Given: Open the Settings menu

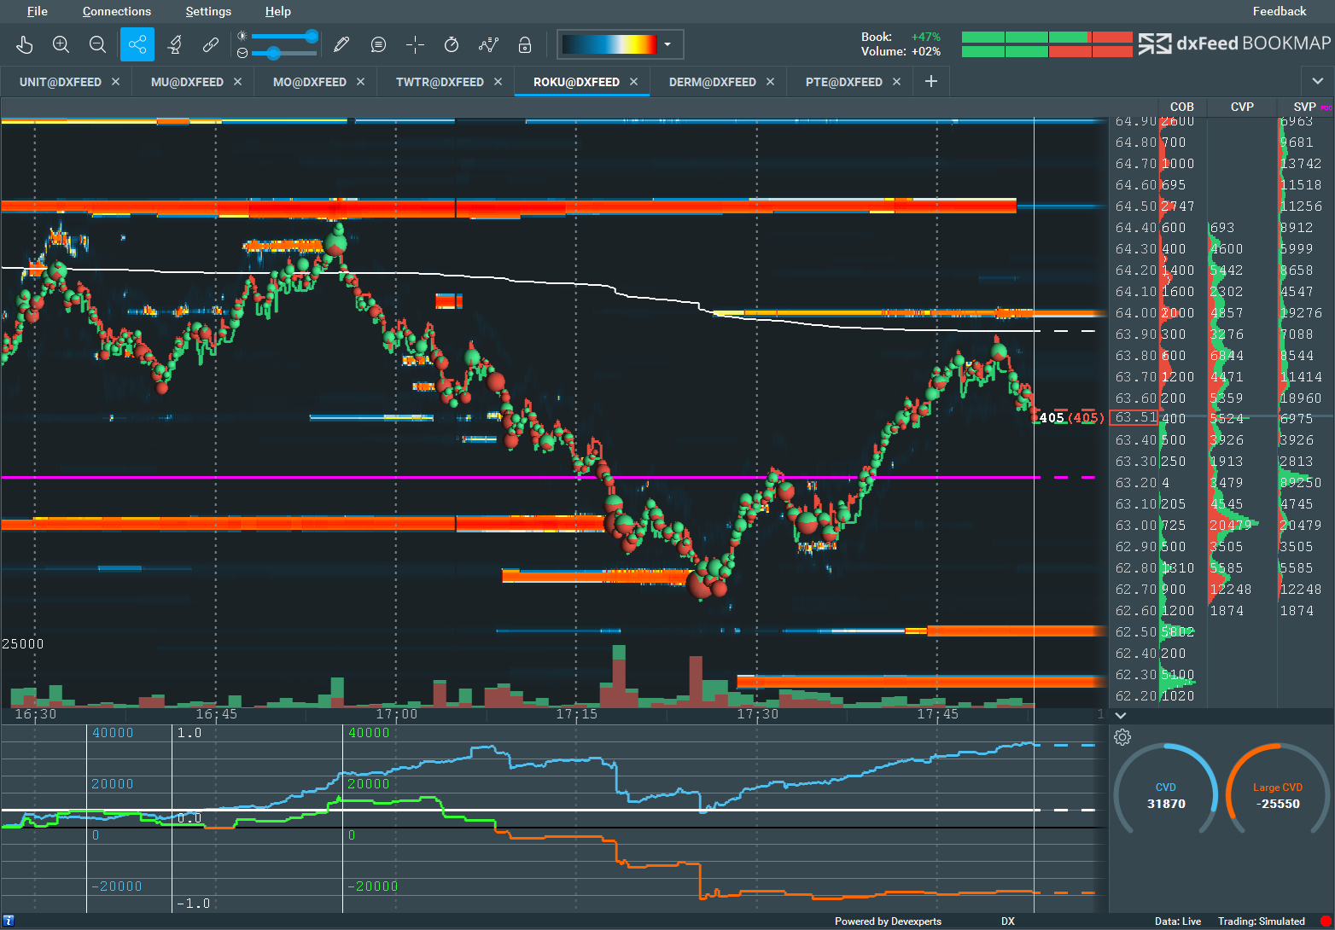Looking at the screenshot, I should [x=208, y=11].
